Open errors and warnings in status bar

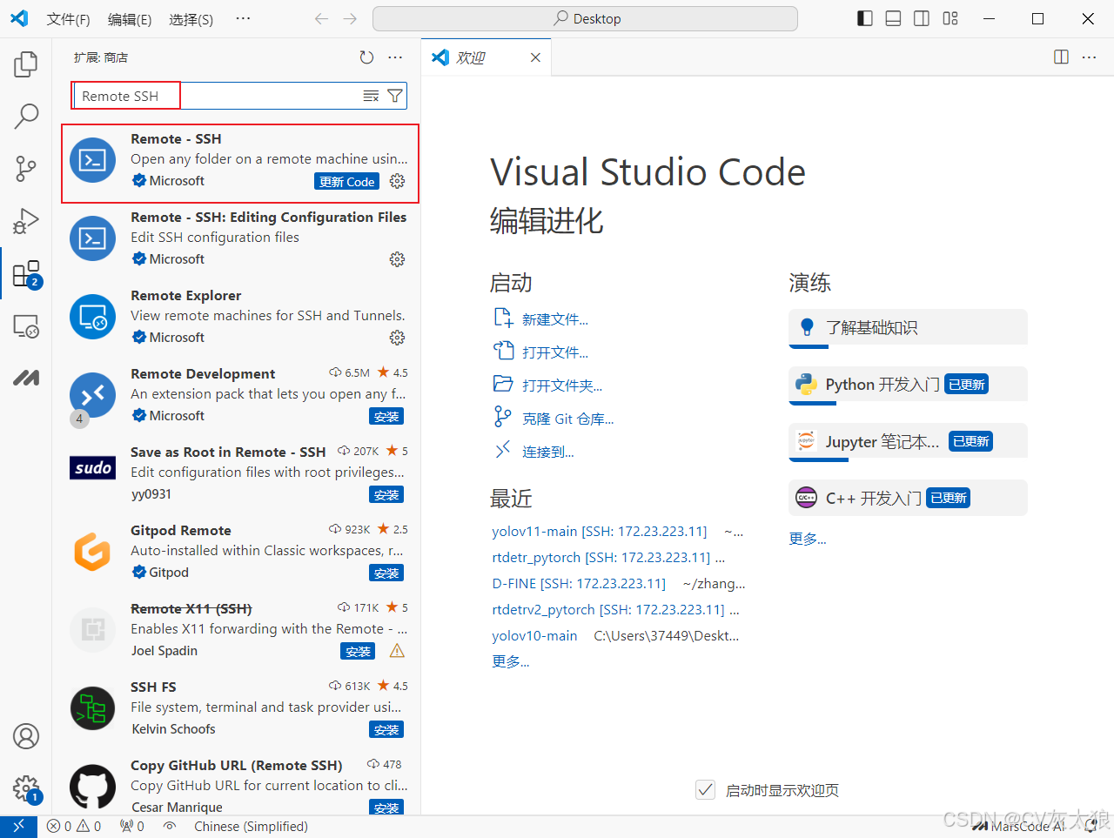(74, 827)
